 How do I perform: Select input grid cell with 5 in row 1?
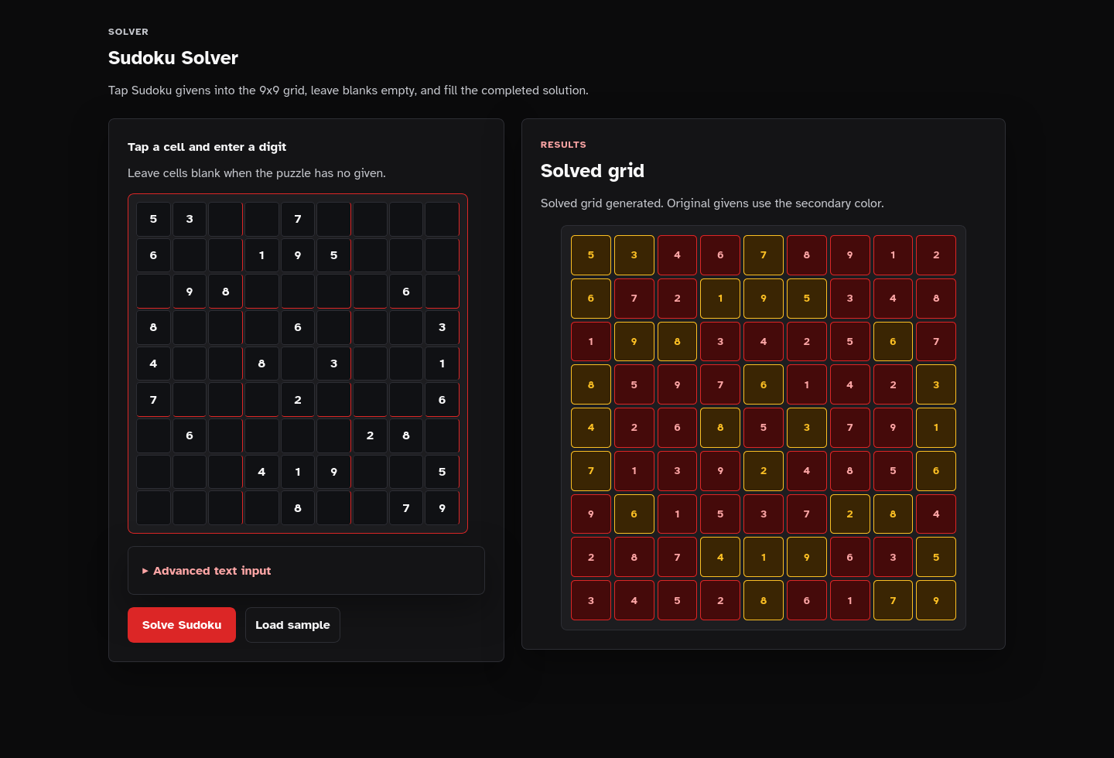[153, 219]
